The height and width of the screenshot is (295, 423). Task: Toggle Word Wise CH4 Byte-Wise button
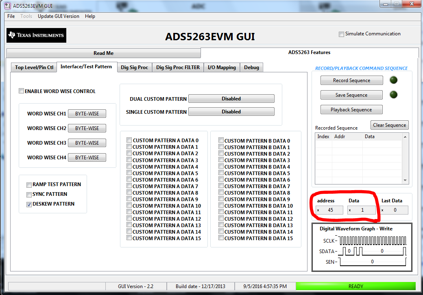tap(87, 157)
